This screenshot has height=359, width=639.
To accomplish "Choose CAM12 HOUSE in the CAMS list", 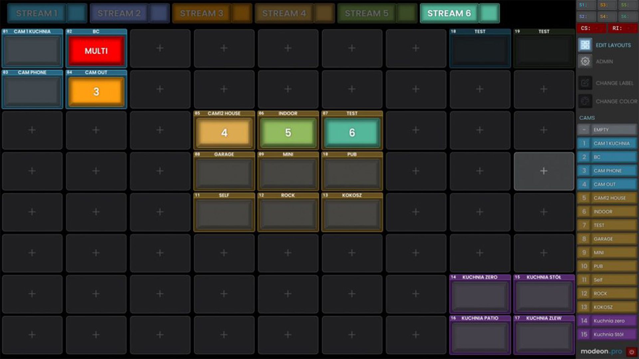I will (x=607, y=198).
